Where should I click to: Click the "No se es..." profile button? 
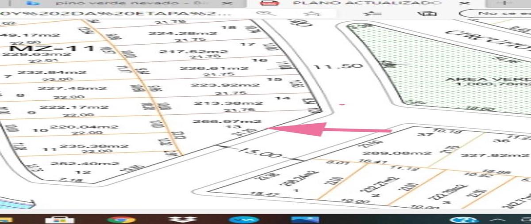tap(495, 14)
